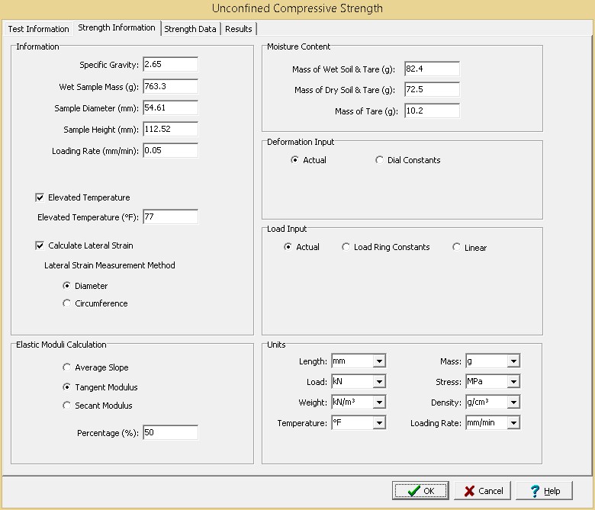This screenshot has width=595, height=510.
Task: Select Load Ring Constants load input
Action: [x=346, y=247]
